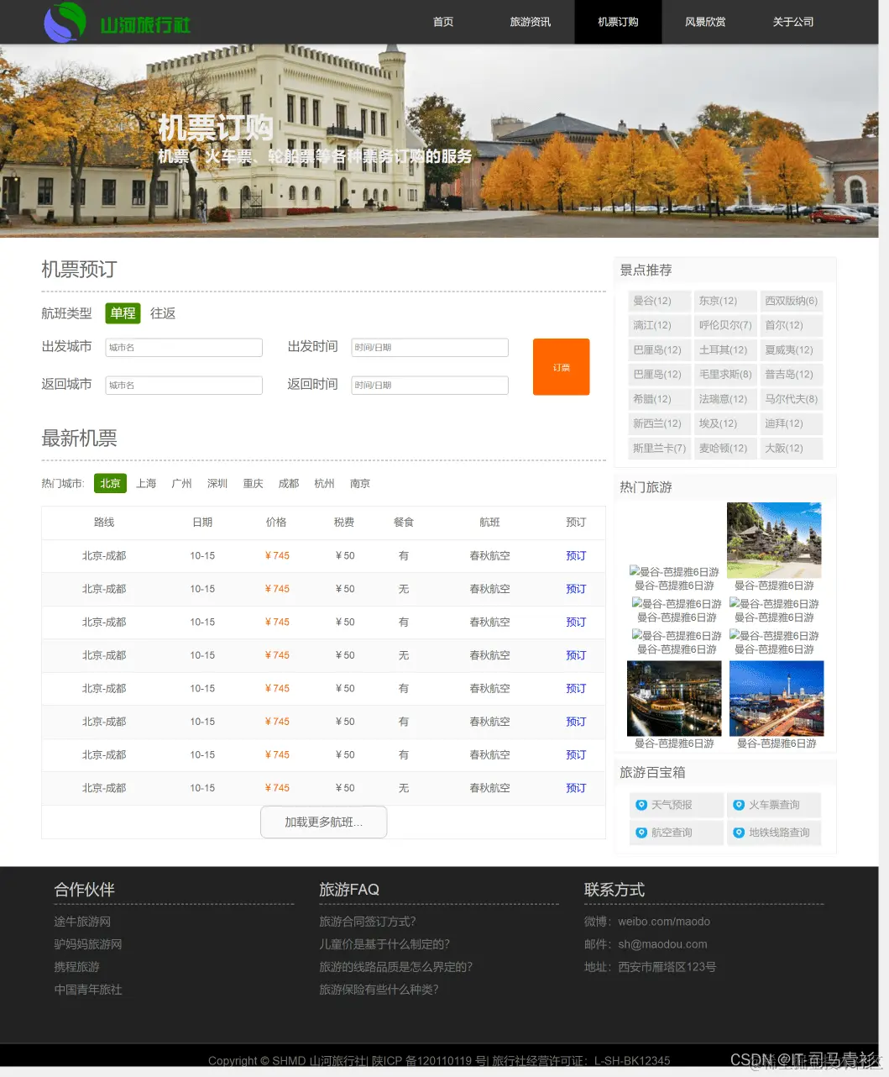Click the orange 订票 booking button
889x1077 pixels.
[x=561, y=366]
